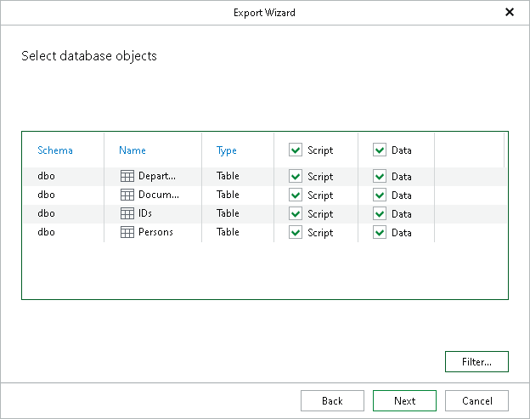
Task: Uncheck Data for the IDs table
Action: click(x=380, y=214)
